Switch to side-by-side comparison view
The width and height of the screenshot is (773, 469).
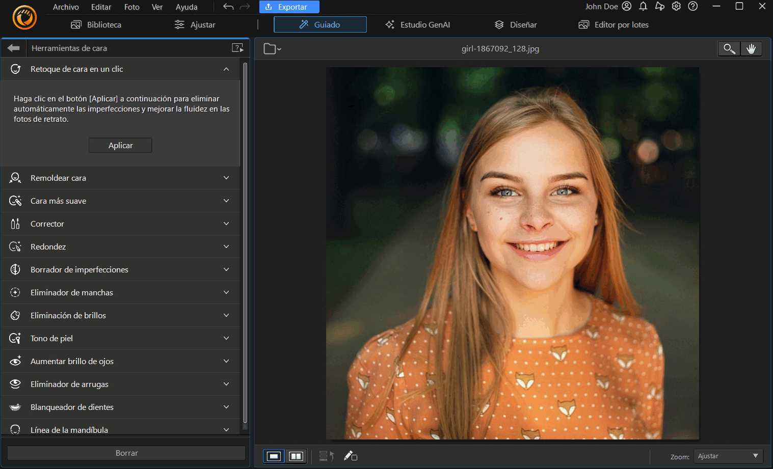(x=296, y=456)
